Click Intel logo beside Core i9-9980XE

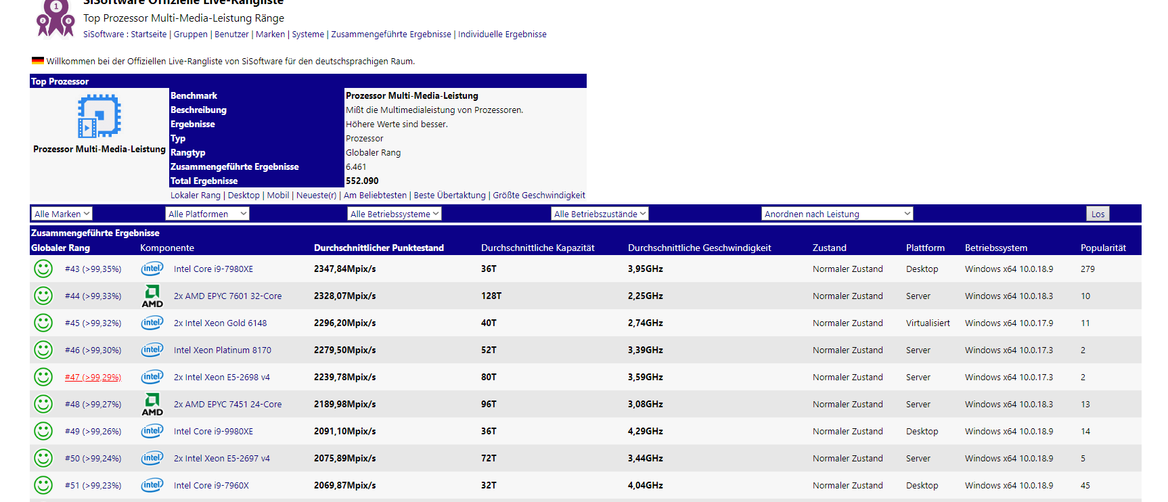[x=152, y=431]
